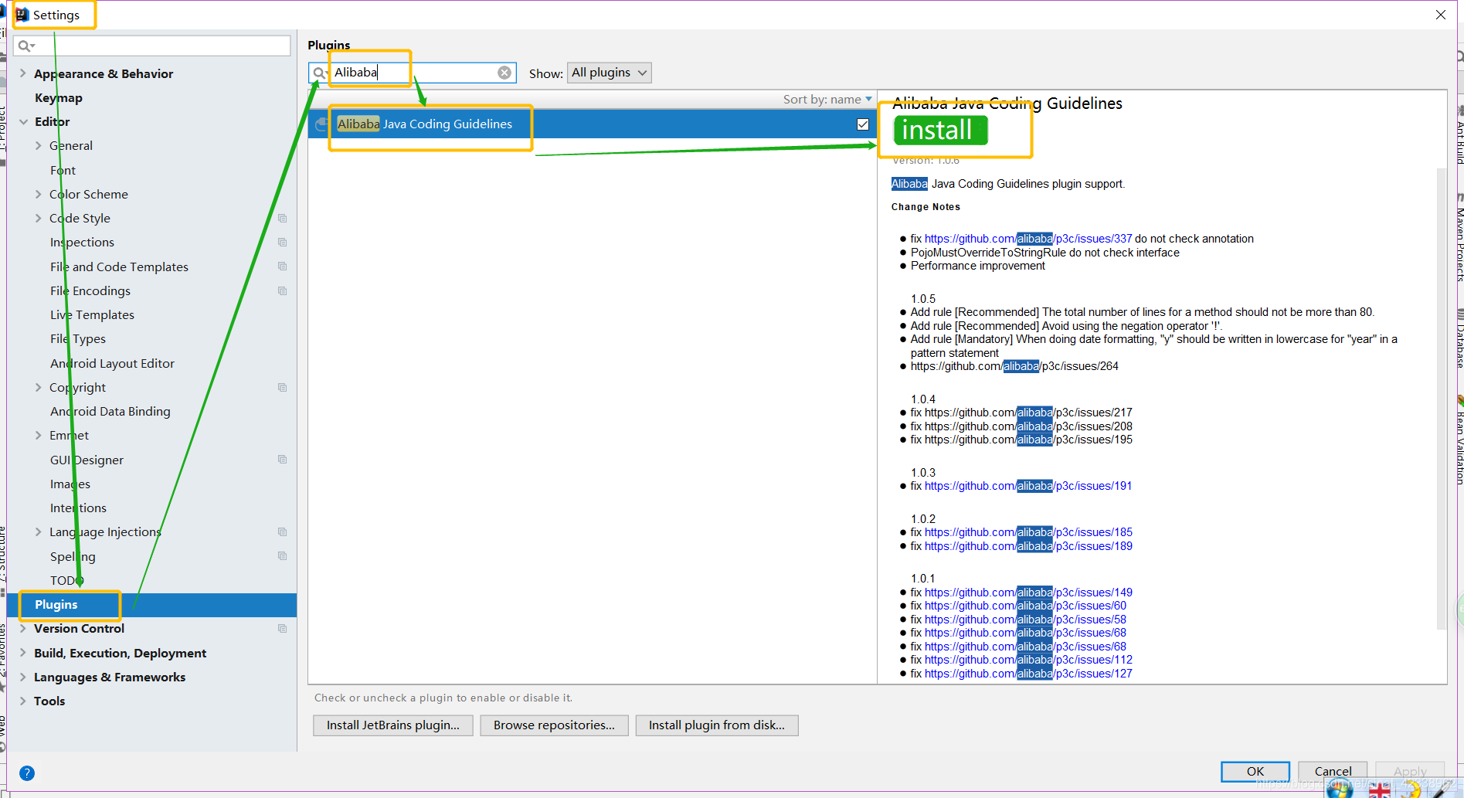
Task: Open the Bean Validation side tab
Action: 1459,442
